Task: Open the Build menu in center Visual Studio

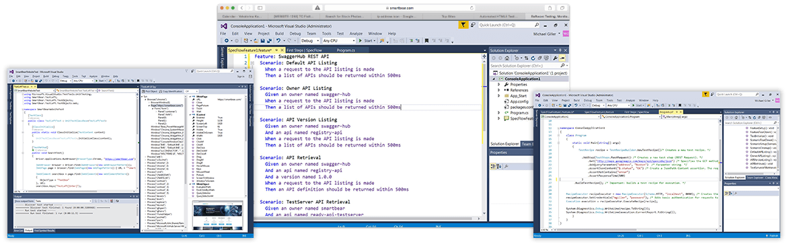Action: (280, 34)
